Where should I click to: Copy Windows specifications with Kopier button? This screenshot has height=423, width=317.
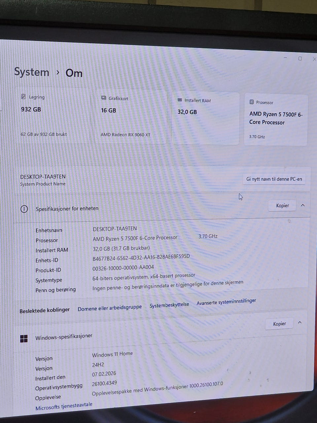click(279, 324)
